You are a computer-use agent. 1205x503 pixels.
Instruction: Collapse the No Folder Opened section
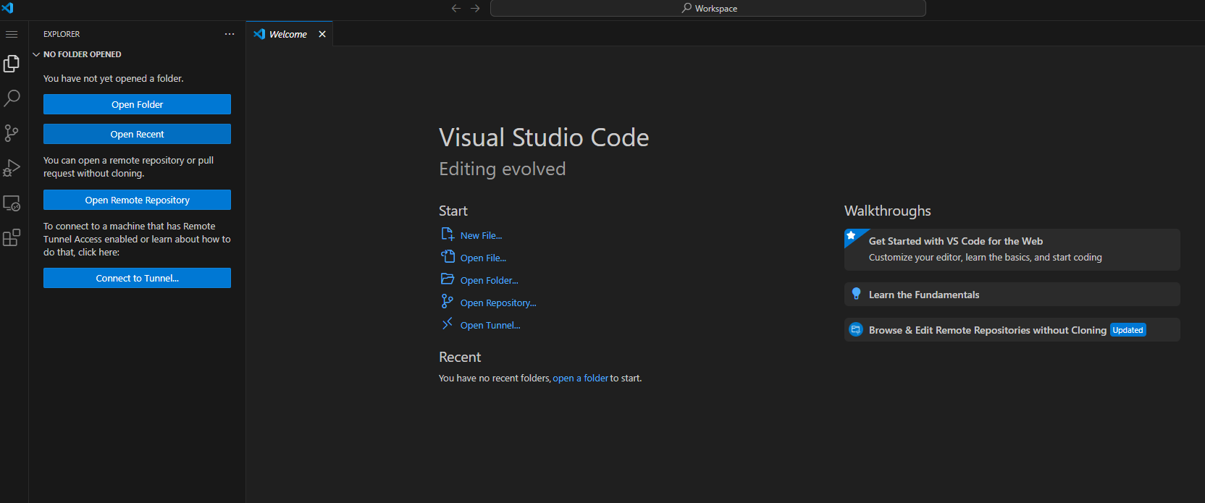pos(36,54)
